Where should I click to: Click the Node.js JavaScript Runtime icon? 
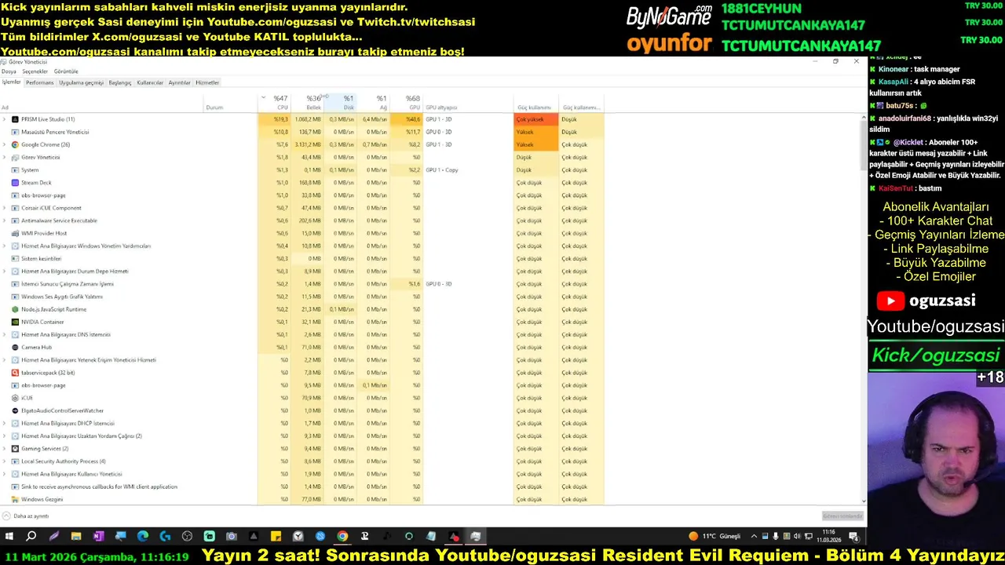click(15, 309)
